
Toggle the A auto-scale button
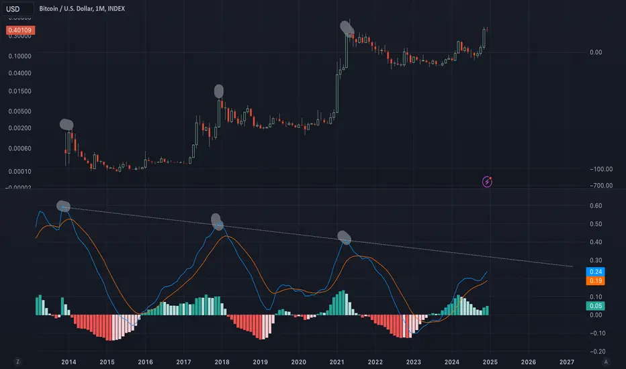tap(606, 362)
